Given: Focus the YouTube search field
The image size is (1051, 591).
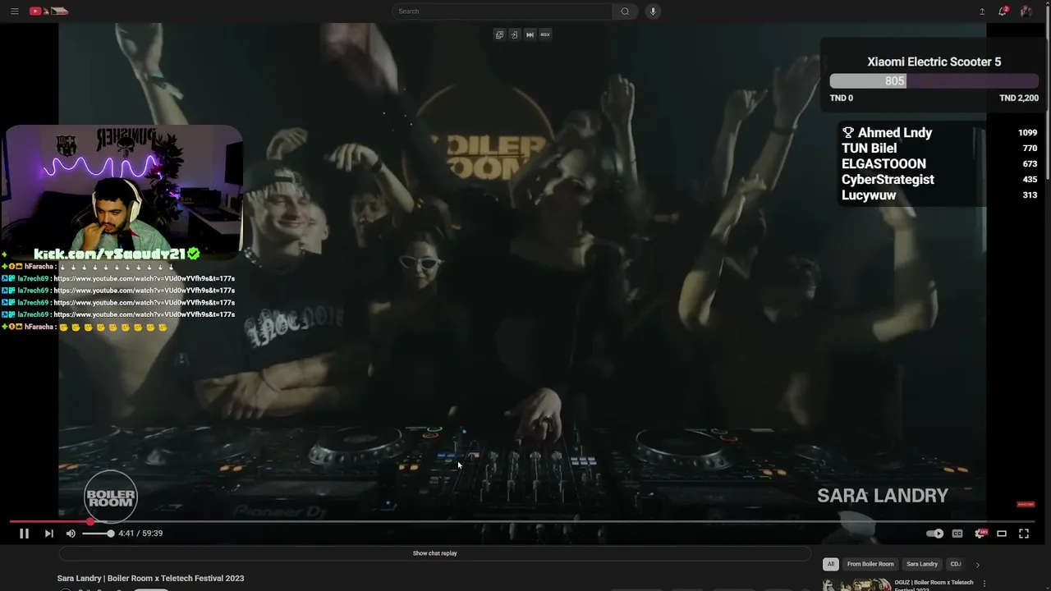Looking at the screenshot, I should (x=503, y=11).
